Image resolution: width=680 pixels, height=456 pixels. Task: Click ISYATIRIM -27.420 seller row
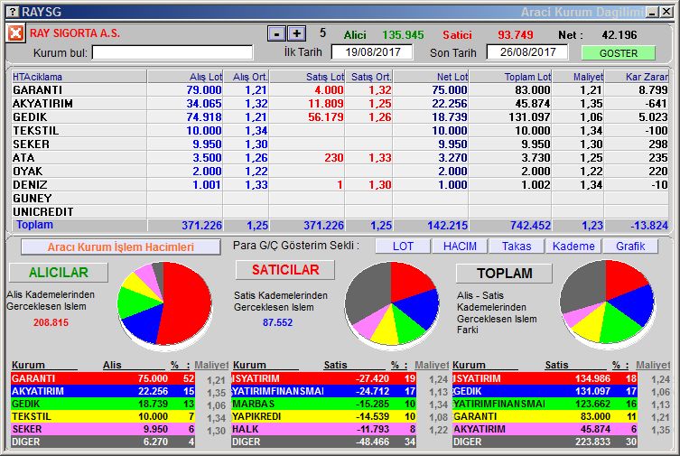323,378
